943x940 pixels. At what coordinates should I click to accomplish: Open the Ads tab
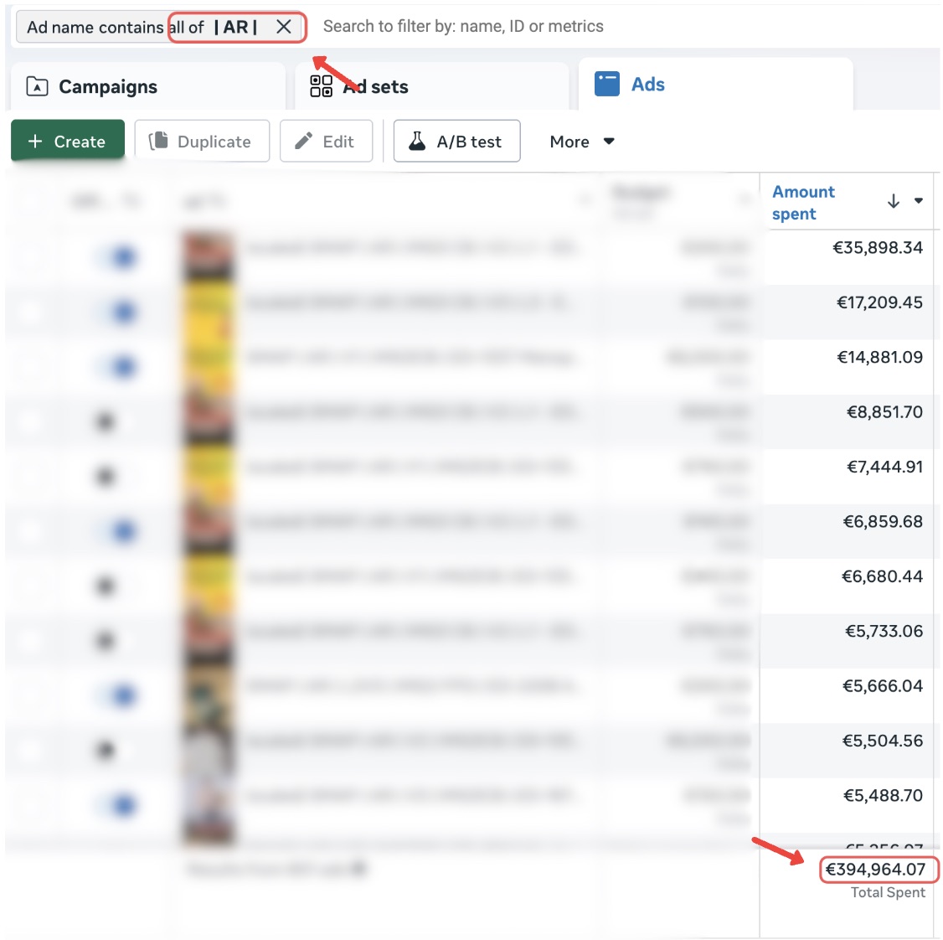click(716, 85)
